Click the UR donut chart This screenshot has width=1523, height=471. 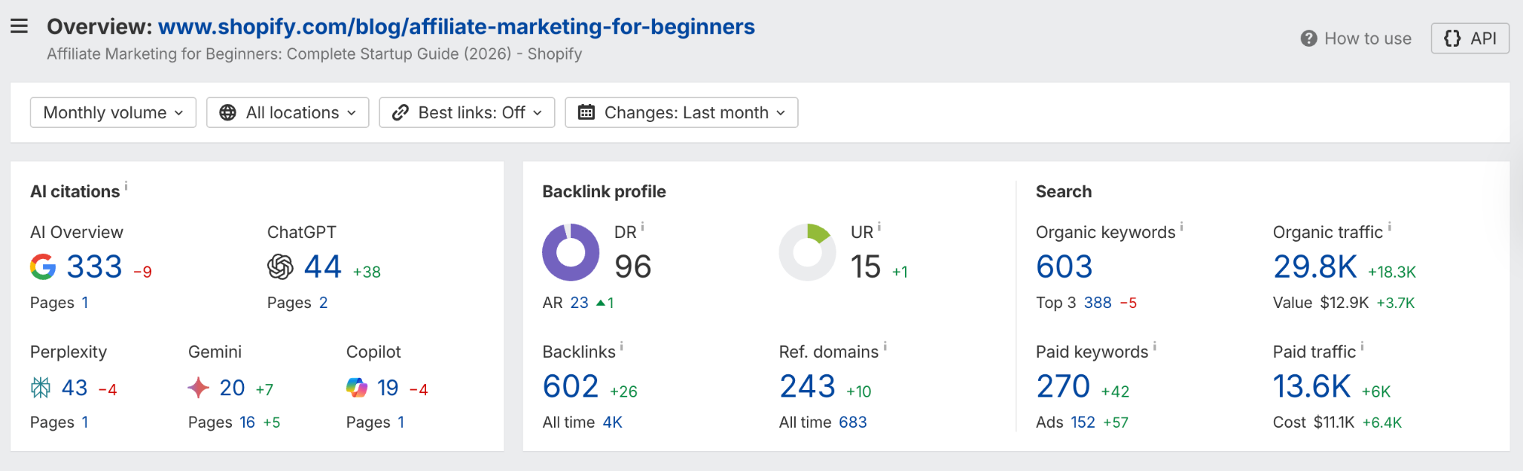pos(808,252)
